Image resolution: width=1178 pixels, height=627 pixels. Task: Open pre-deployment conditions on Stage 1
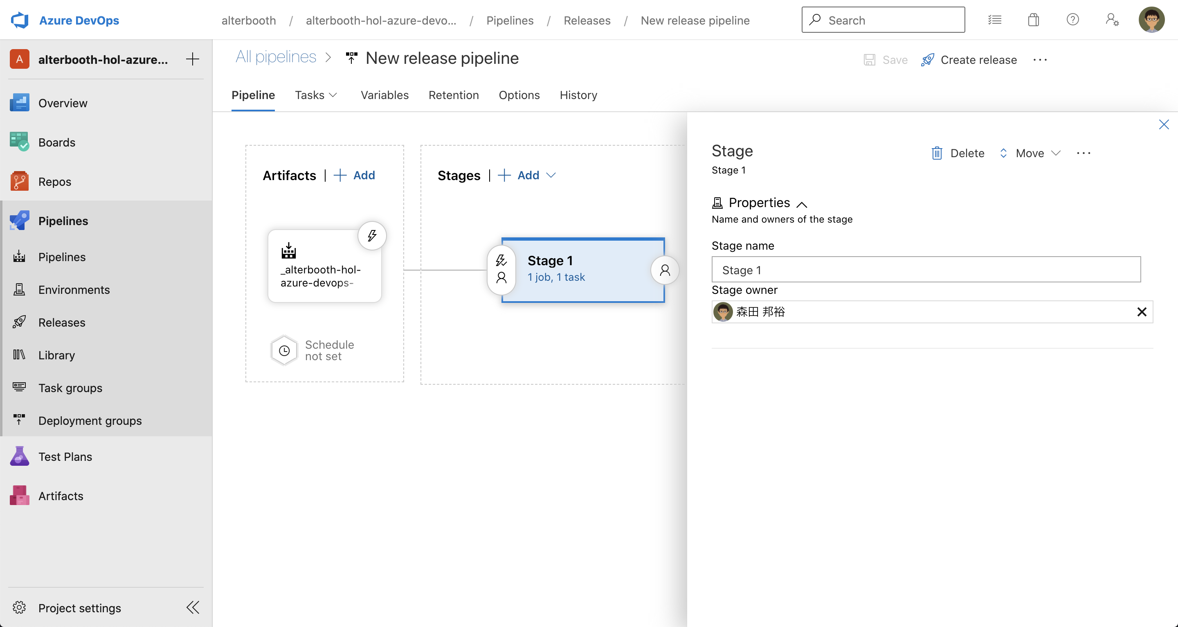pyautogui.click(x=501, y=270)
